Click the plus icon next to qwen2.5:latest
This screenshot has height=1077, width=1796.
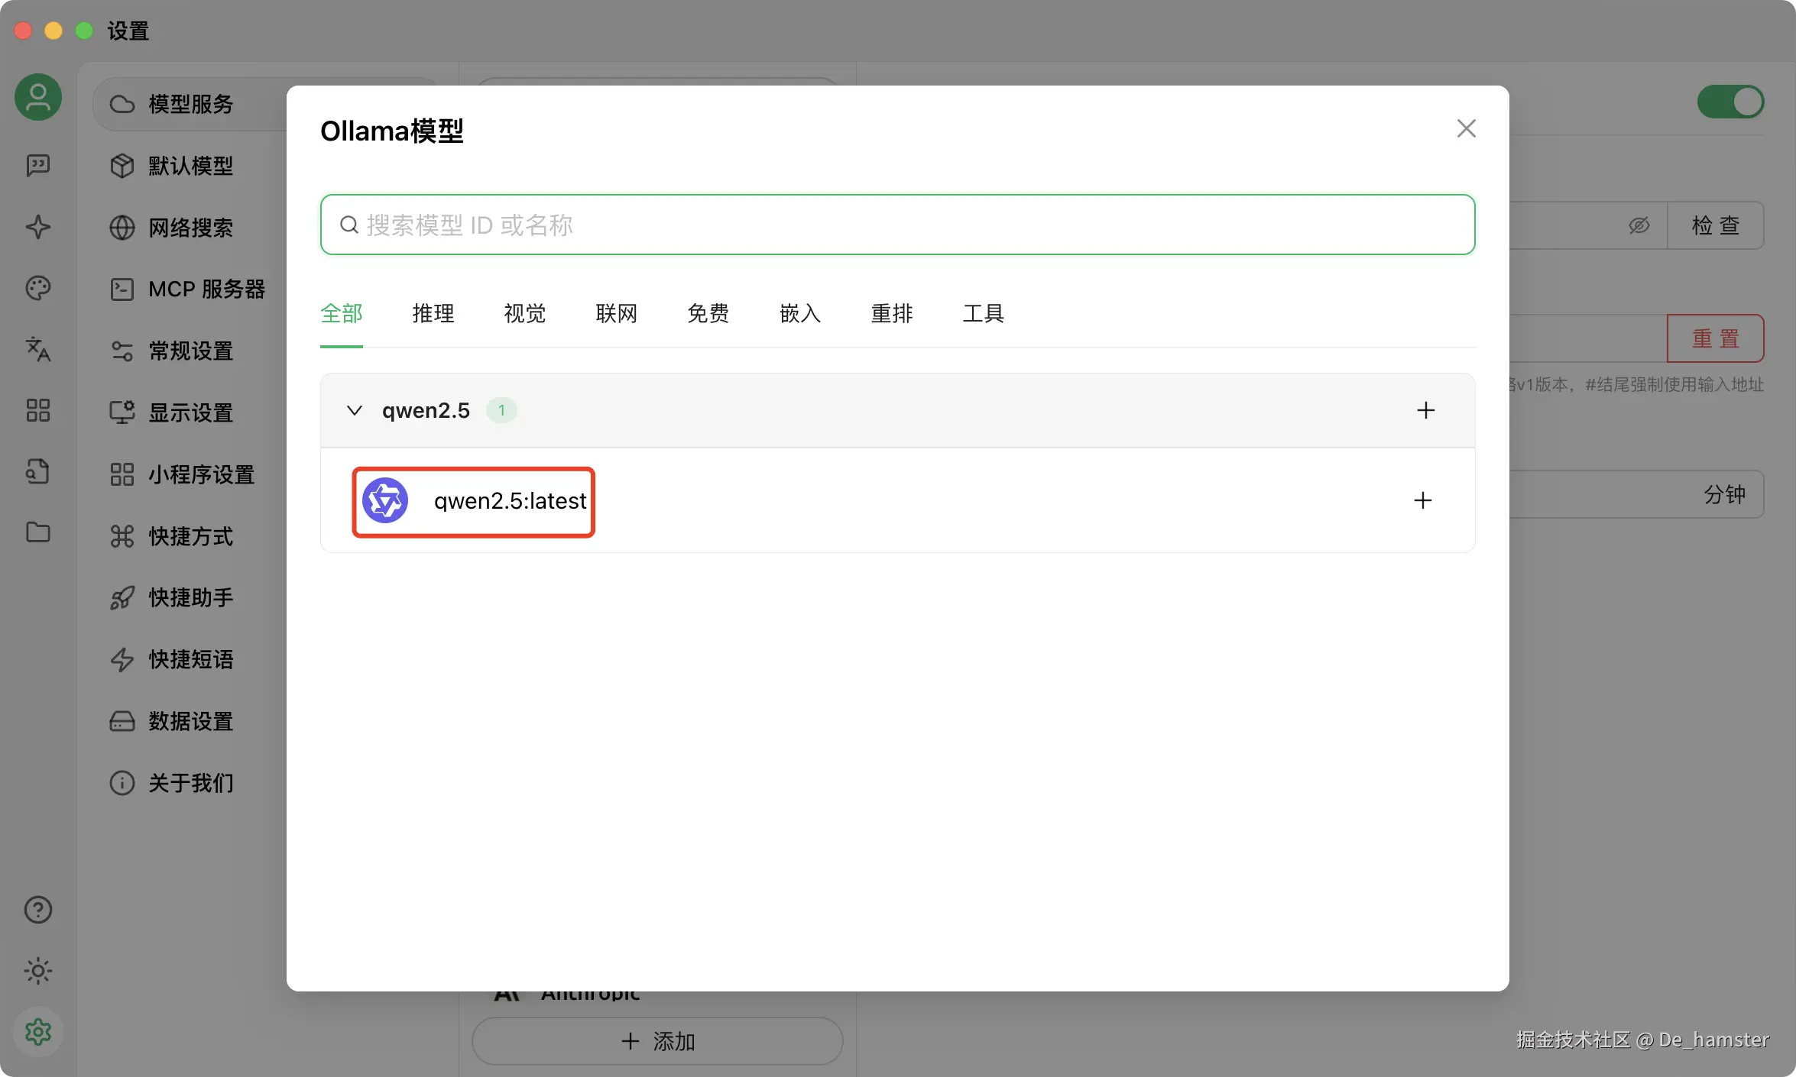click(x=1422, y=501)
